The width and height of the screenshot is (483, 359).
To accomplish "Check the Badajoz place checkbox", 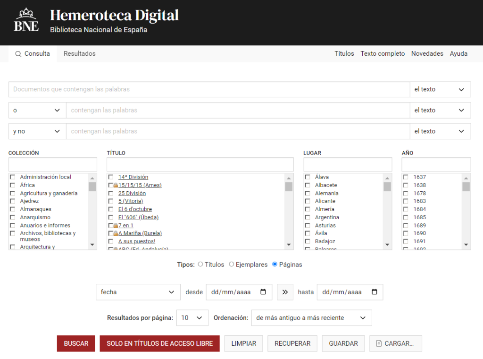I will coord(308,241).
